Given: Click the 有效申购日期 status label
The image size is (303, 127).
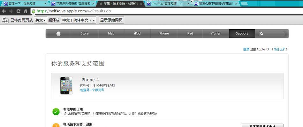Looking at the screenshot, I should 73,109.
